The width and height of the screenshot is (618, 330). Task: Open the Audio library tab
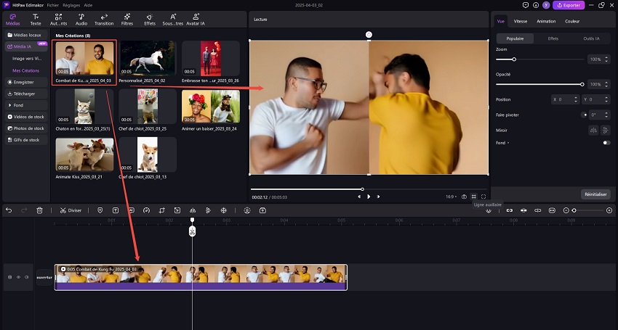pyautogui.click(x=81, y=20)
